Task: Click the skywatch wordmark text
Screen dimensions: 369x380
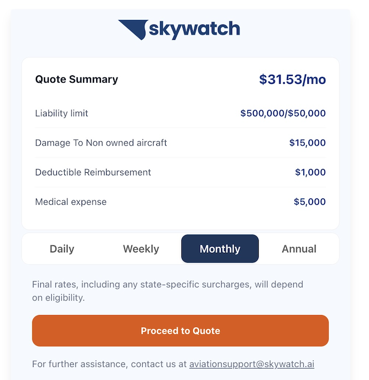Action: pyautogui.click(x=194, y=29)
